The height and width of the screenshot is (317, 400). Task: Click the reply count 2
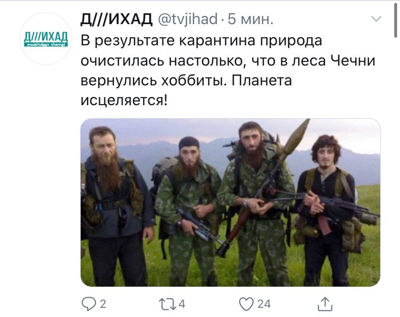tap(103, 304)
